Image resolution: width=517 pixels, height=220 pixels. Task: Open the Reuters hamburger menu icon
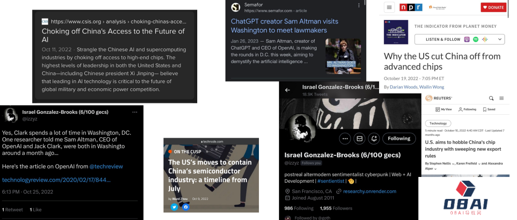tap(502, 98)
